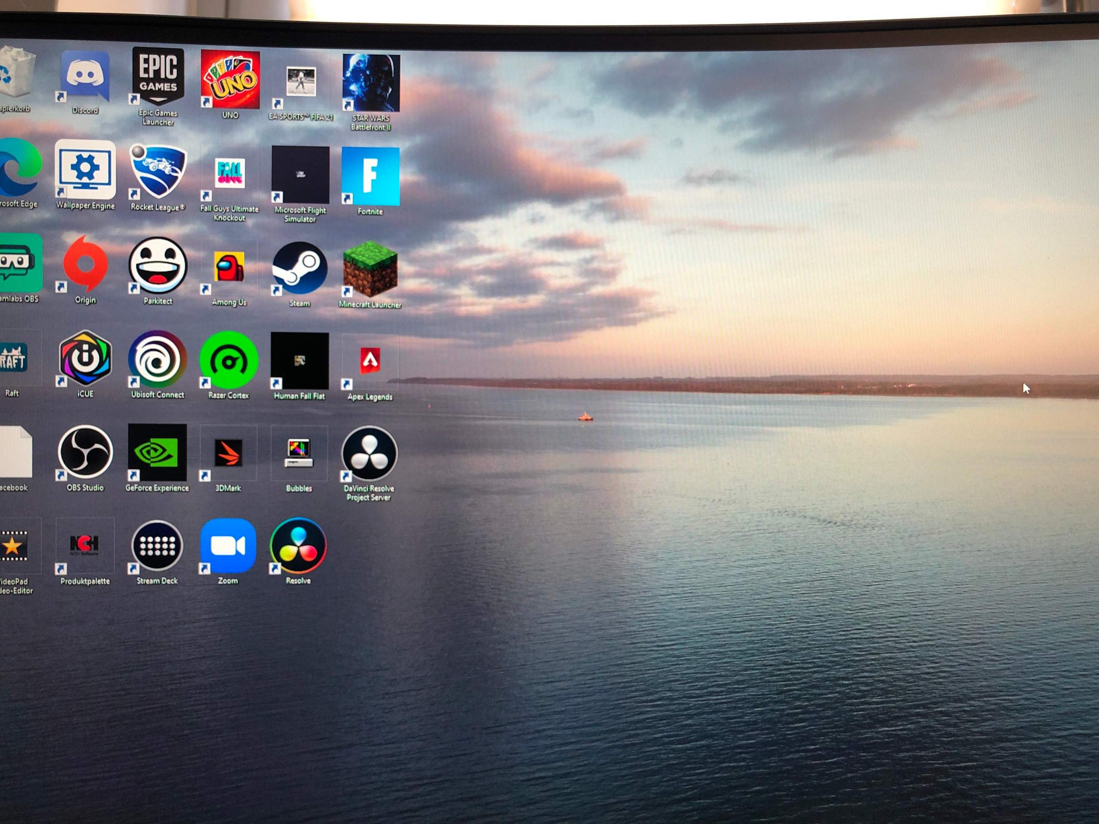Select the UNO game icon
The image size is (1099, 824).
230,79
